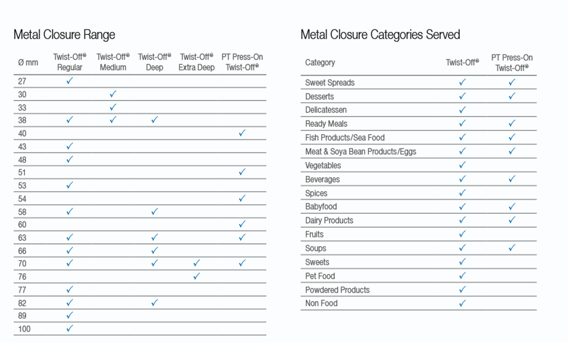The height and width of the screenshot is (343, 568).
Task: Click the Soups PT Press-On checkmark
Action: click(x=512, y=248)
